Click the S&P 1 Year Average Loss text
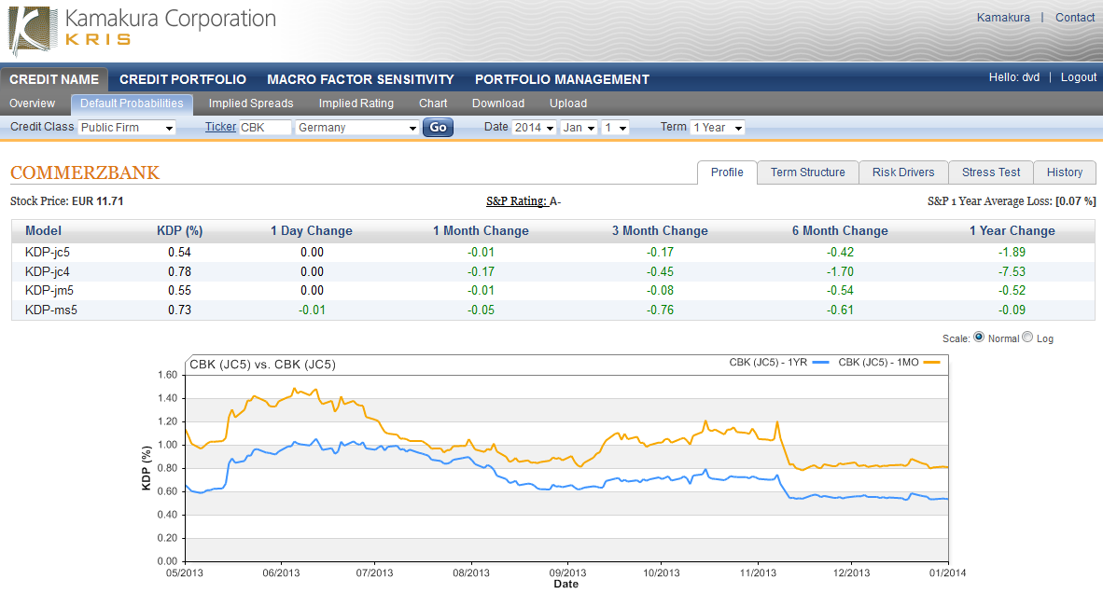 pyautogui.click(x=1012, y=201)
